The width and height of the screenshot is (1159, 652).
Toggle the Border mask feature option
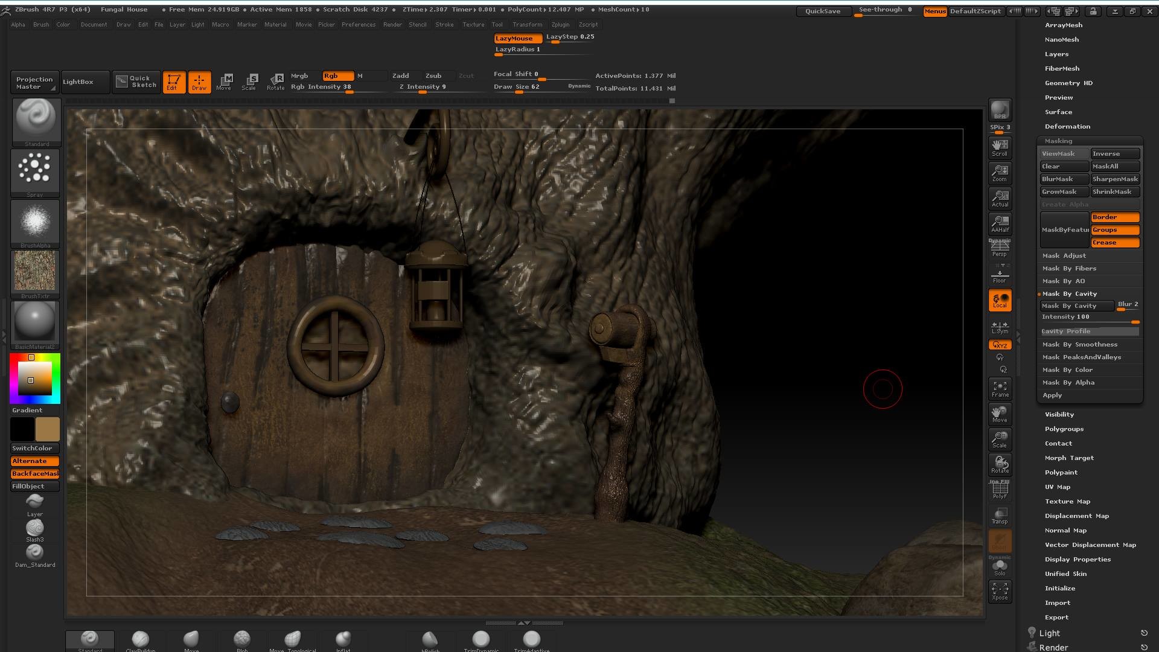coord(1115,217)
